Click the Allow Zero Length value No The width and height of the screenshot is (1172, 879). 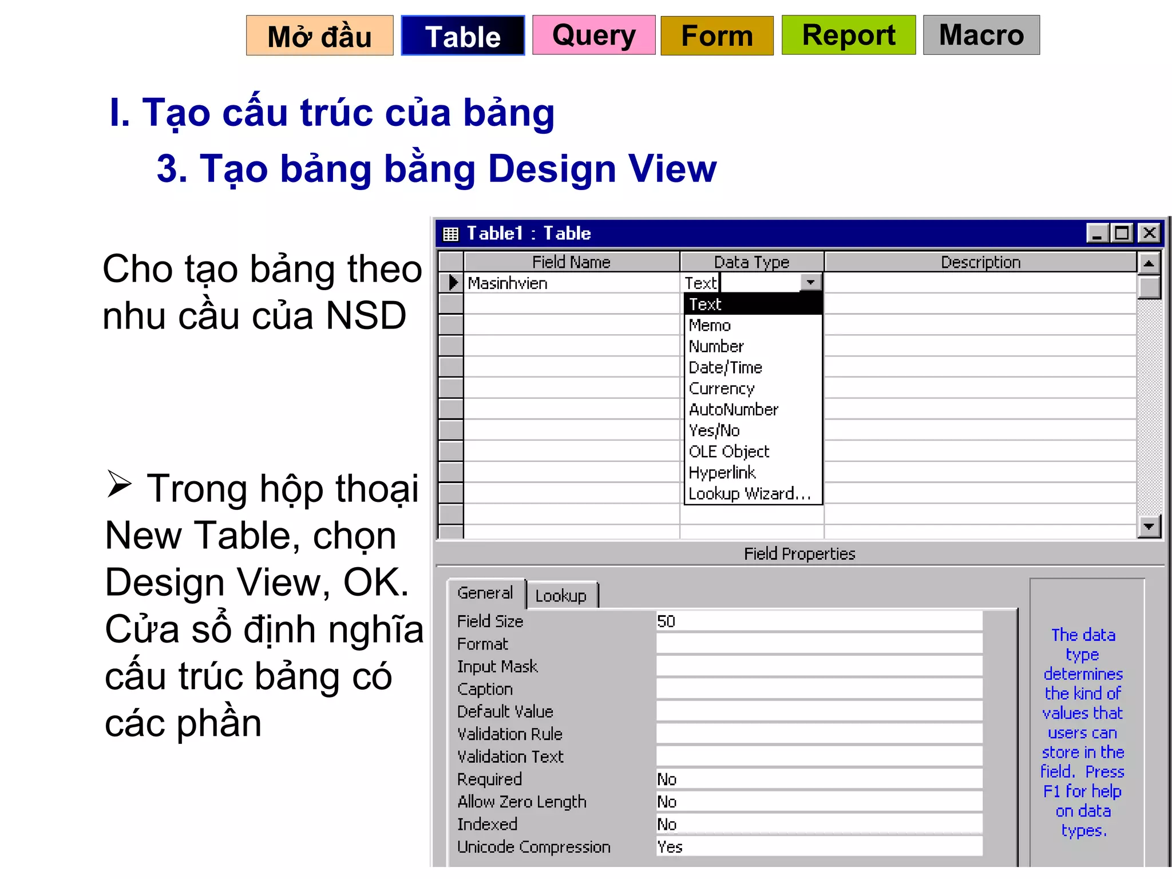point(819,802)
